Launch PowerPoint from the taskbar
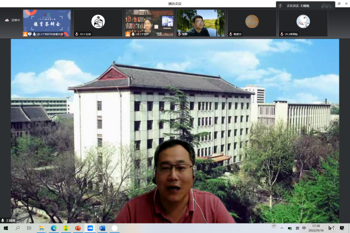 (x=78, y=228)
